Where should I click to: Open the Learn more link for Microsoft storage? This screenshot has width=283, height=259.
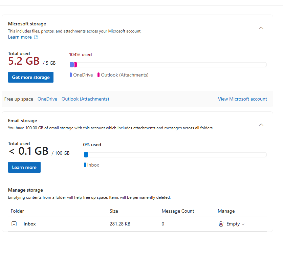[x=20, y=37]
